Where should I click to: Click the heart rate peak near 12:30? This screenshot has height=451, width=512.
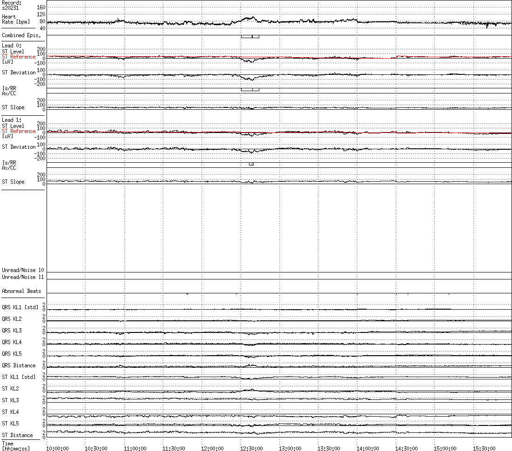click(x=253, y=17)
